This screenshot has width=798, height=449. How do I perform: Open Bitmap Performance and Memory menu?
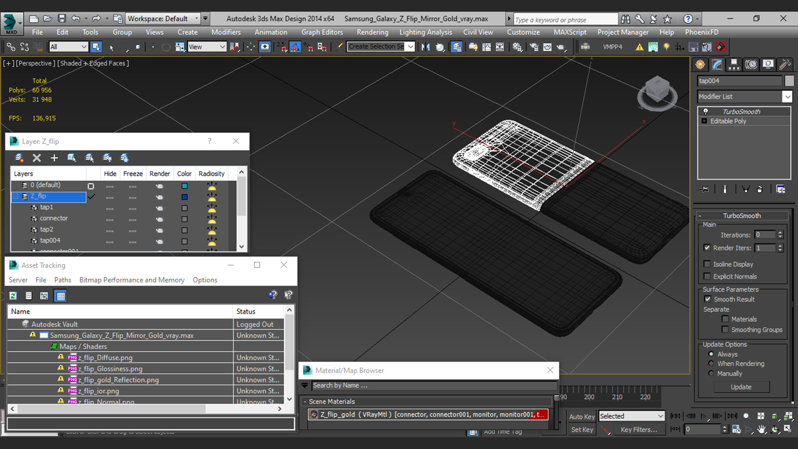(x=132, y=280)
